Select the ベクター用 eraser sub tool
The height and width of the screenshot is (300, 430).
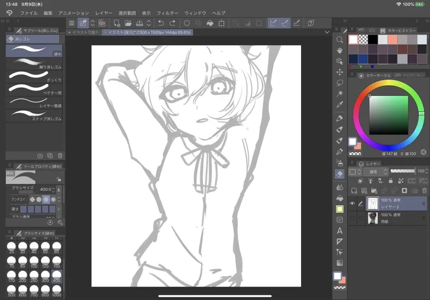pyautogui.click(x=34, y=89)
